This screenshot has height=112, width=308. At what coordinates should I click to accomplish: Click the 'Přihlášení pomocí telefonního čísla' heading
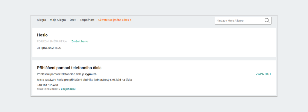coord(69,68)
